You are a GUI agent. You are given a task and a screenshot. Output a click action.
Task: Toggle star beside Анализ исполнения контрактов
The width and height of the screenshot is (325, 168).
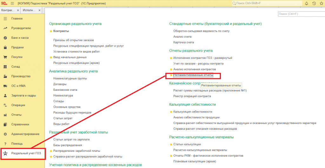(x=171, y=69)
